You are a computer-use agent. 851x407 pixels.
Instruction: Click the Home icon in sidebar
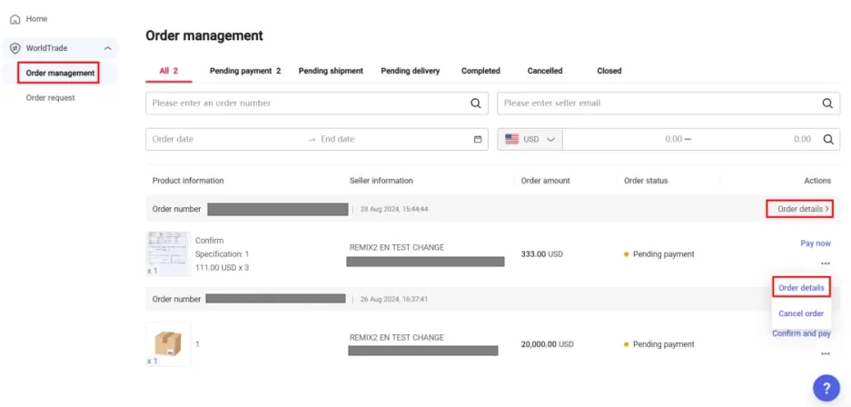tap(15, 19)
